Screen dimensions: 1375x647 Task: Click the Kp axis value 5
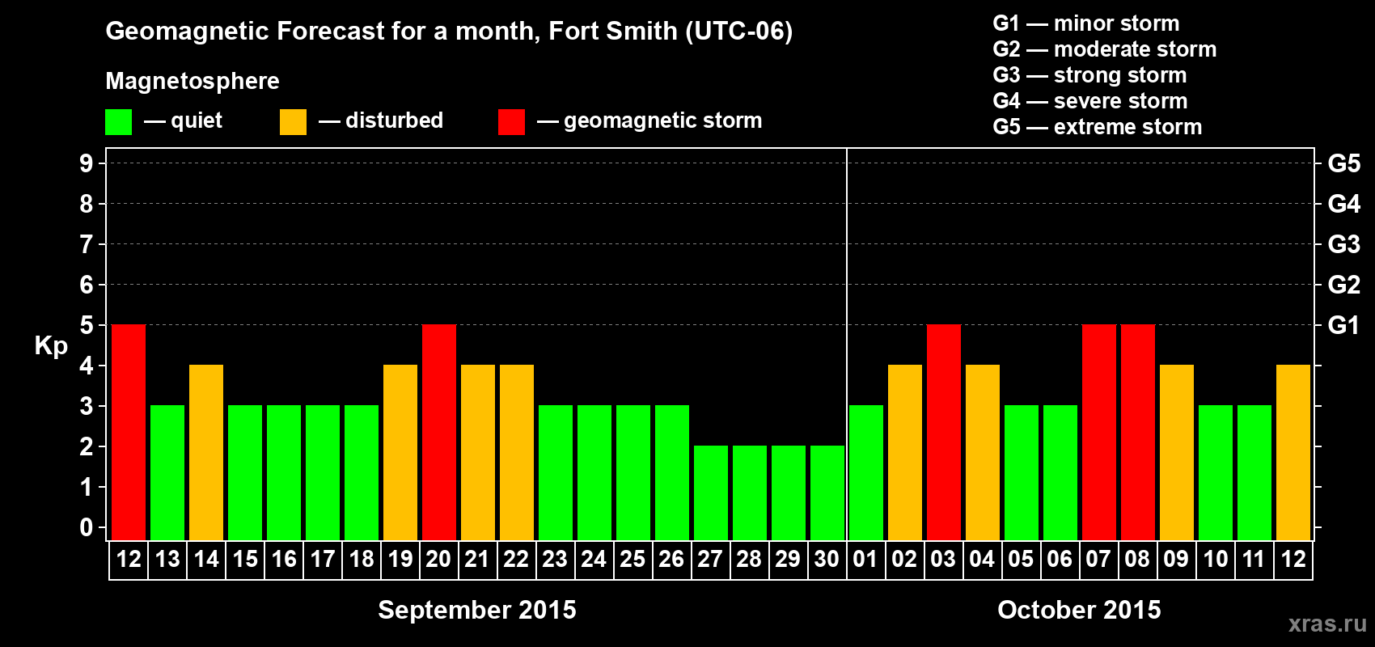point(87,325)
